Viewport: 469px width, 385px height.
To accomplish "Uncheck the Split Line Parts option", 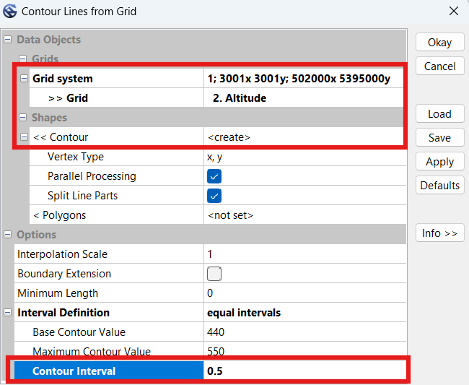I will click(x=214, y=196).
